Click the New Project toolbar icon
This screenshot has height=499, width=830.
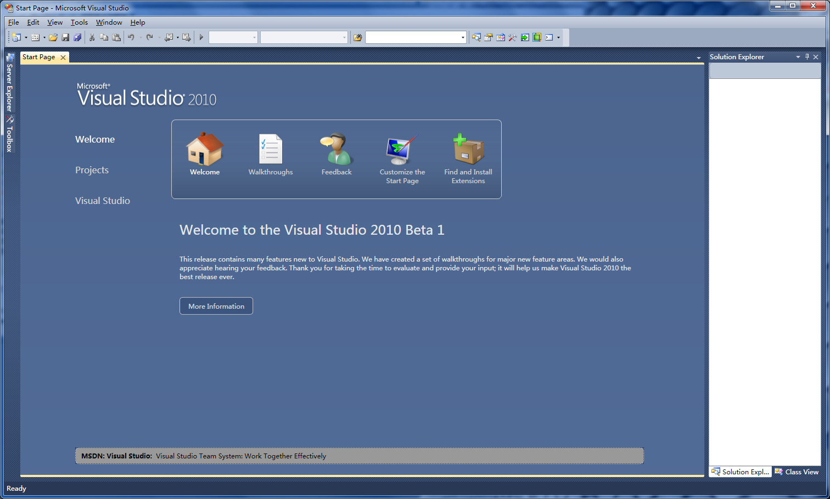click(x=16, y=37)
